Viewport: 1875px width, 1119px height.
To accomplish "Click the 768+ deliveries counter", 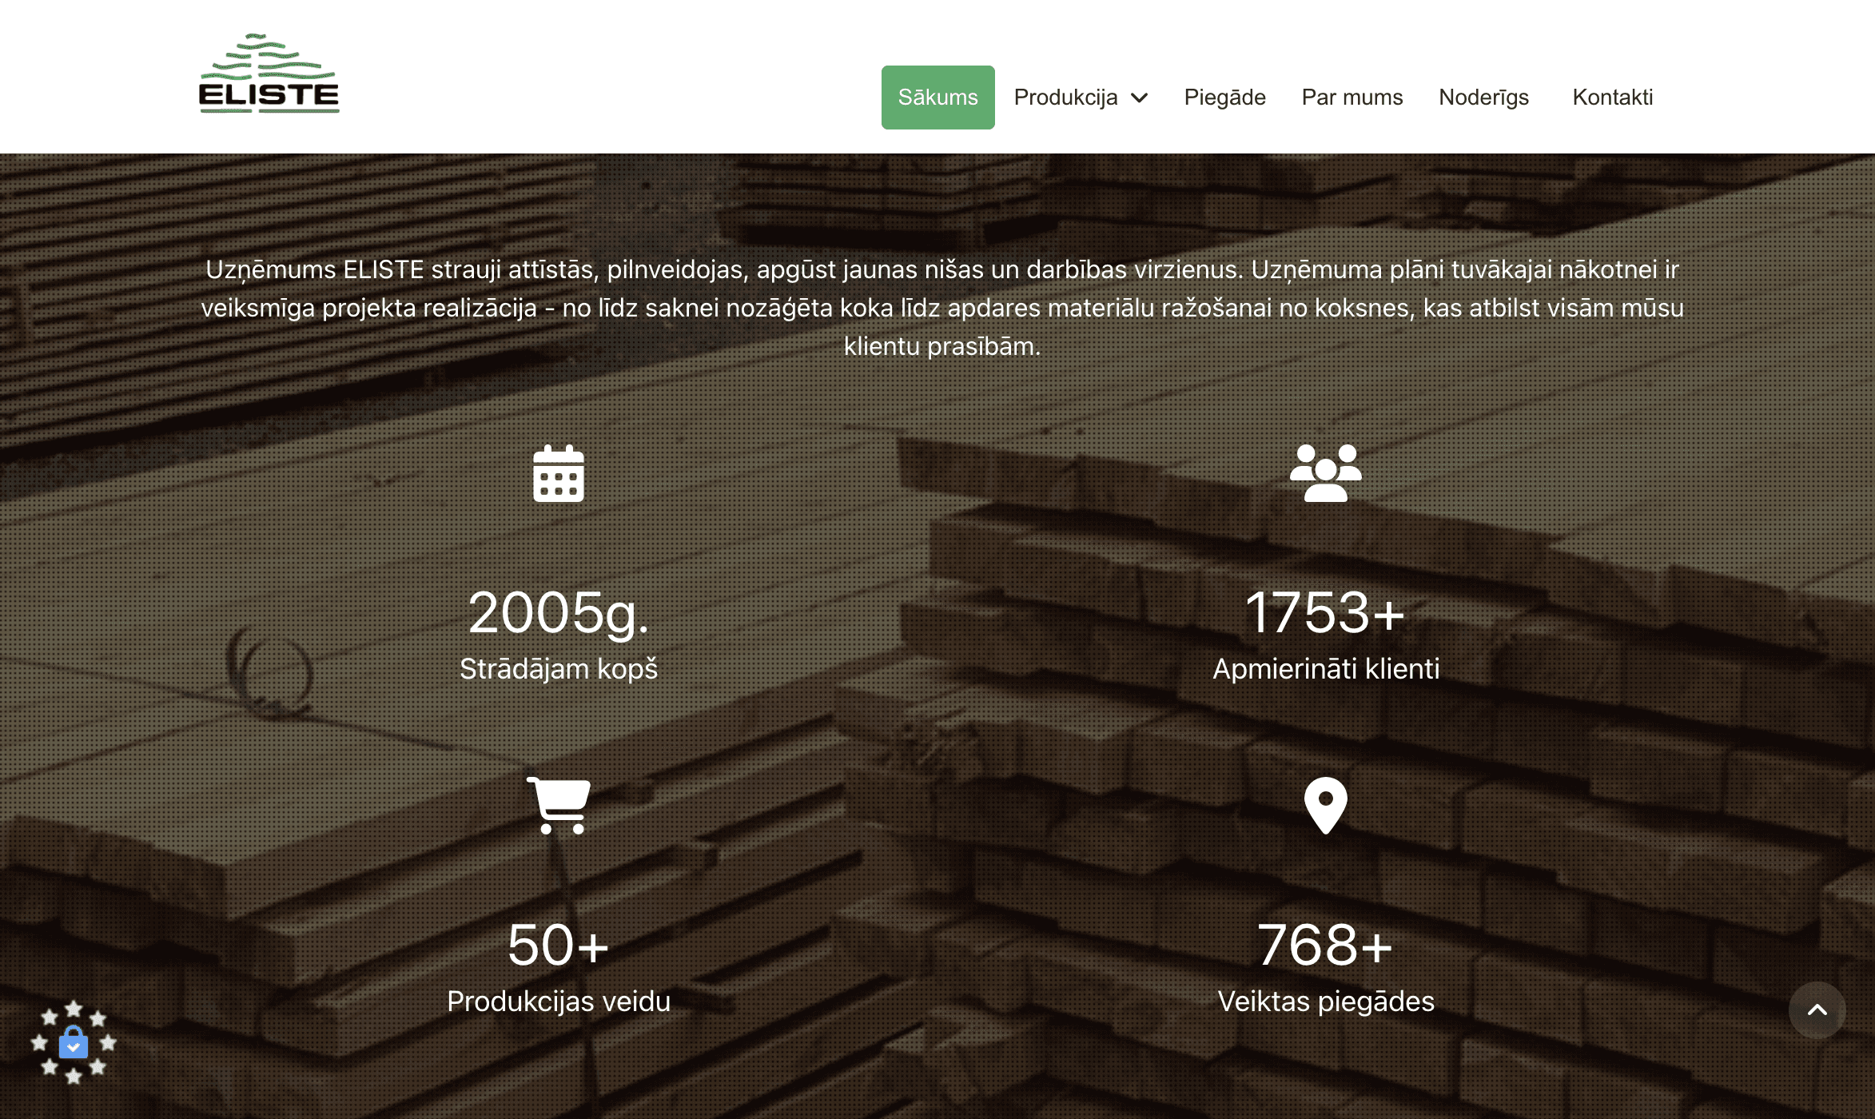I will click(1325, 945).
